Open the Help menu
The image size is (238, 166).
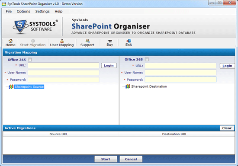point(58,11)
